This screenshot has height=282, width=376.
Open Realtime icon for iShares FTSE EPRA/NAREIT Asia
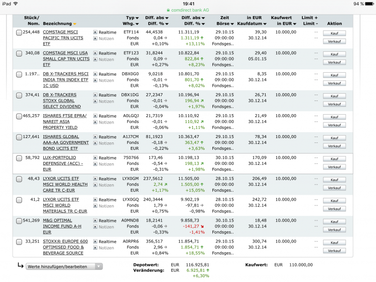[x=95, y=116]
